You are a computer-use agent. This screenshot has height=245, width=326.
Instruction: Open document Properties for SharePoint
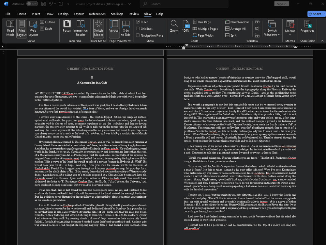tap(307, 26)
